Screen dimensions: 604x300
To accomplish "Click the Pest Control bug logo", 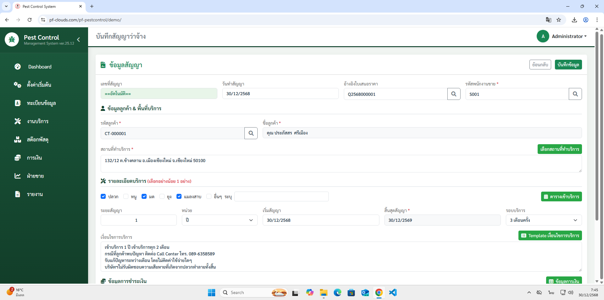I will pos(12,40).
